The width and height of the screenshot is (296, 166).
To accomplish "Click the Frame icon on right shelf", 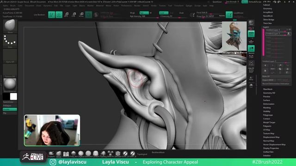I will tap(251, 64).
